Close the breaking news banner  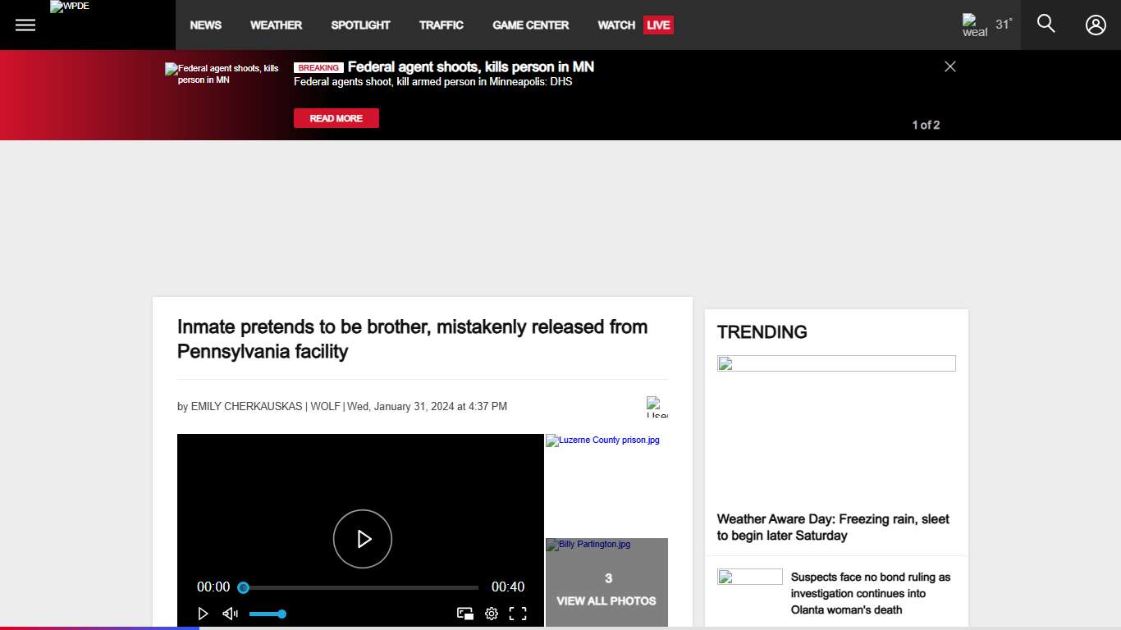pos(949,66)
